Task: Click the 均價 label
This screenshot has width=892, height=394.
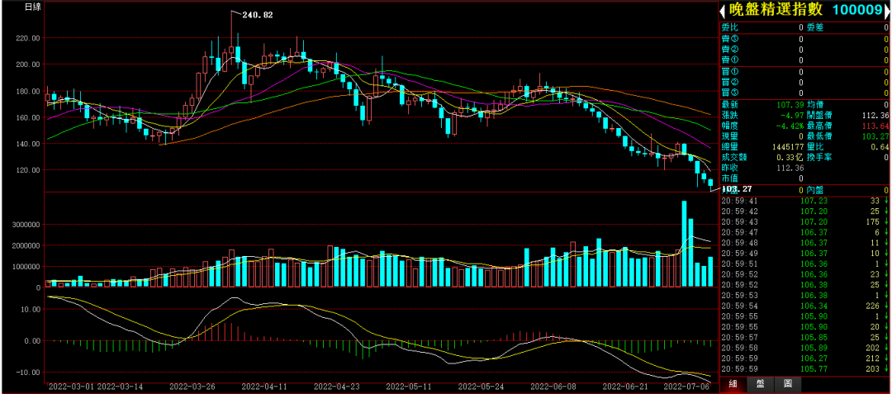Action: click(x=815, y=105)
